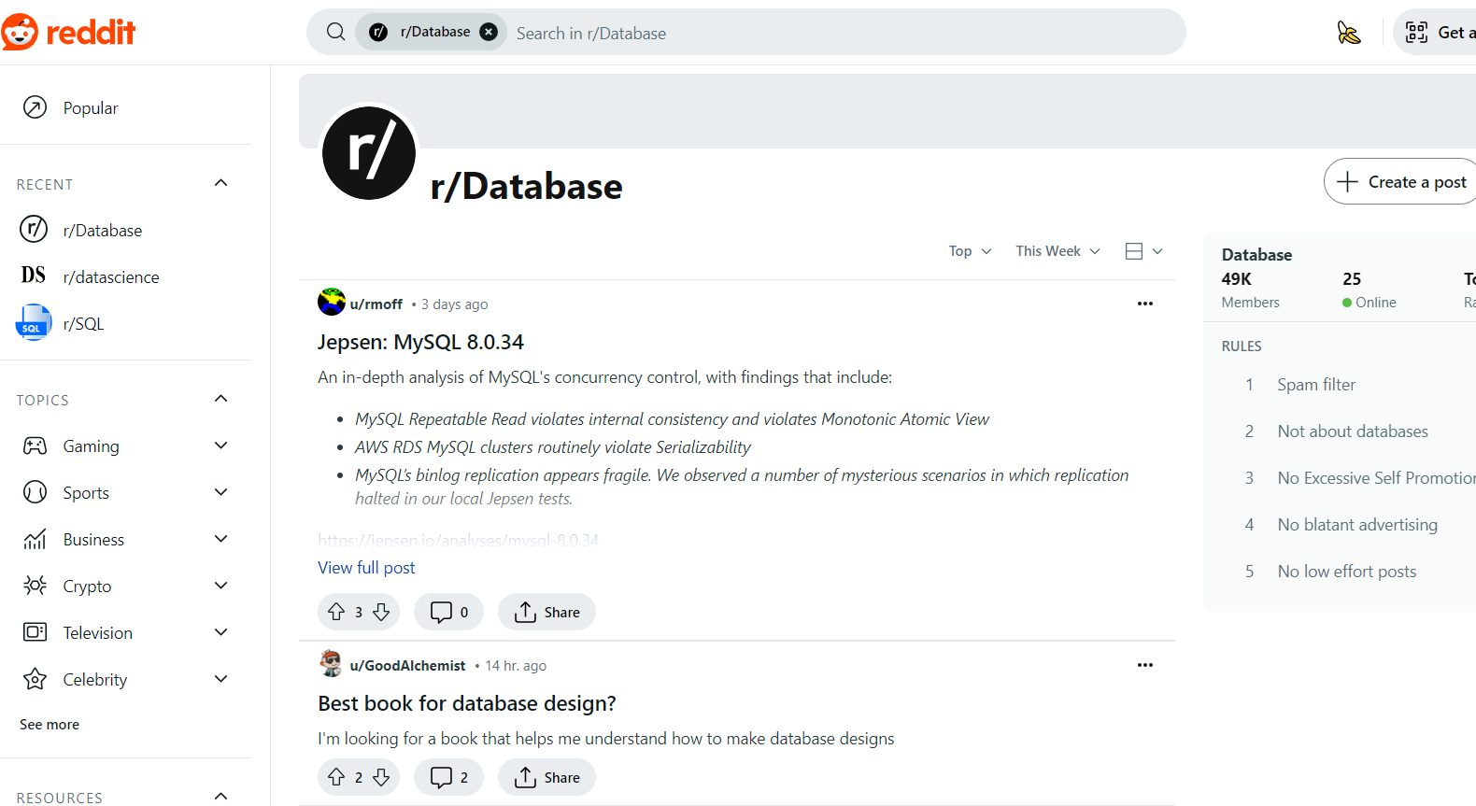Open Best book for database design post
The width and height of the screenshot is (1476, 806).
[467, 703]
